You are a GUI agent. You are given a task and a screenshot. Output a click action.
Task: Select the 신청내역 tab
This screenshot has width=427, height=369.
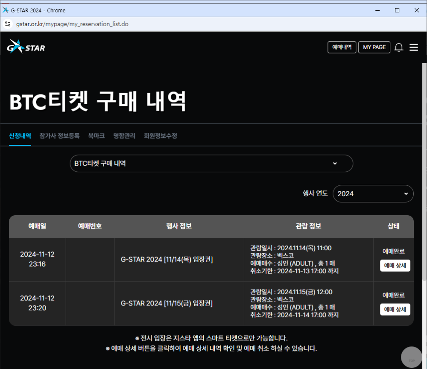click(x=20, y=136)
